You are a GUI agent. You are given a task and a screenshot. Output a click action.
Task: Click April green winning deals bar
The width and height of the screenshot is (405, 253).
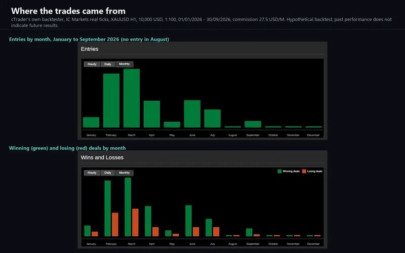(x=148, y=221)
